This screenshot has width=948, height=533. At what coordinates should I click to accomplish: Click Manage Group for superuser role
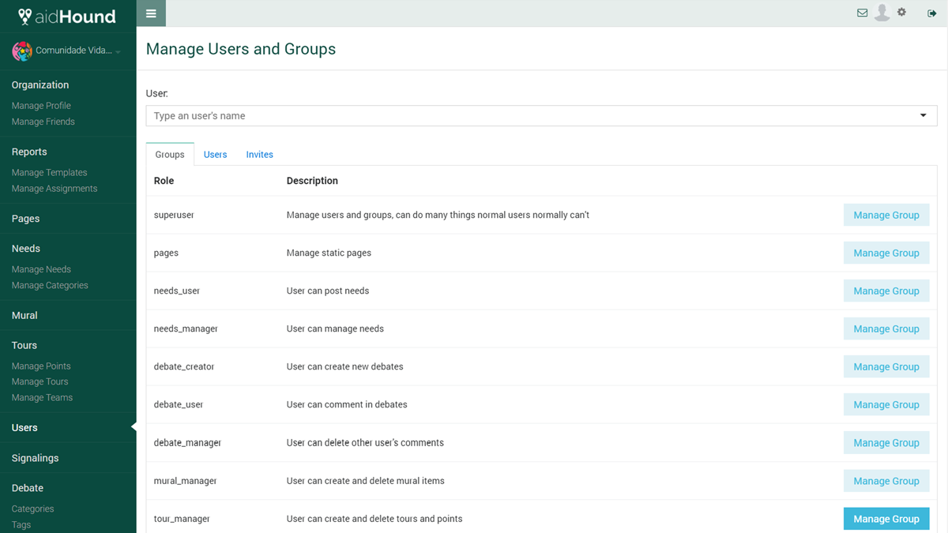point(886,215)
